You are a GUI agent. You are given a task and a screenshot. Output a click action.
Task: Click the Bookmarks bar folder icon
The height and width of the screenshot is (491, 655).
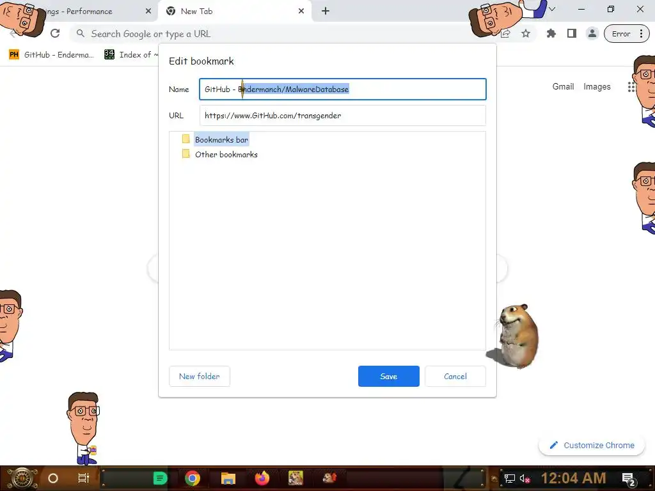tap(186, 139)
